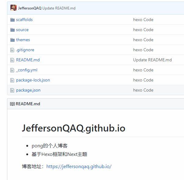Open the package.json file
Viewport: 184px width, 180px height.
click(x=28, y=90)
